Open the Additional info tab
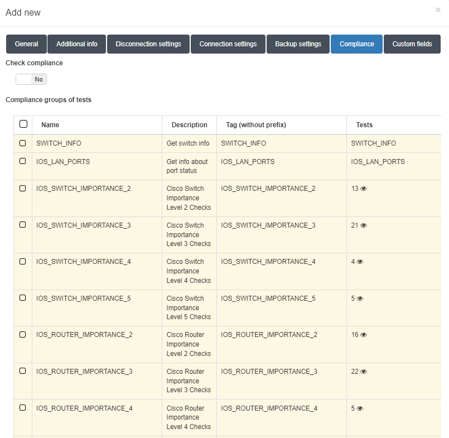Screen dimensions: 449x438 click(77, 44)
